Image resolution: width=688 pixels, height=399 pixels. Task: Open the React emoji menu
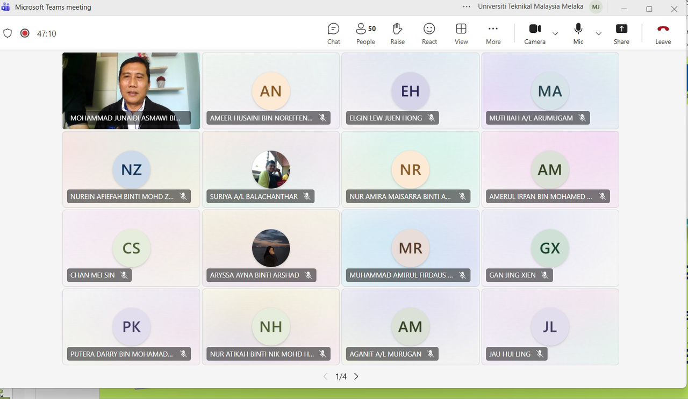point(429,33)
